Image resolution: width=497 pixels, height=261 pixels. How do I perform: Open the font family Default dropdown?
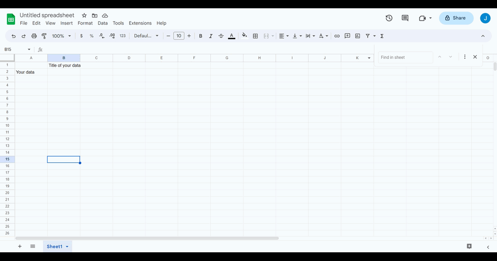click(146, 36)
